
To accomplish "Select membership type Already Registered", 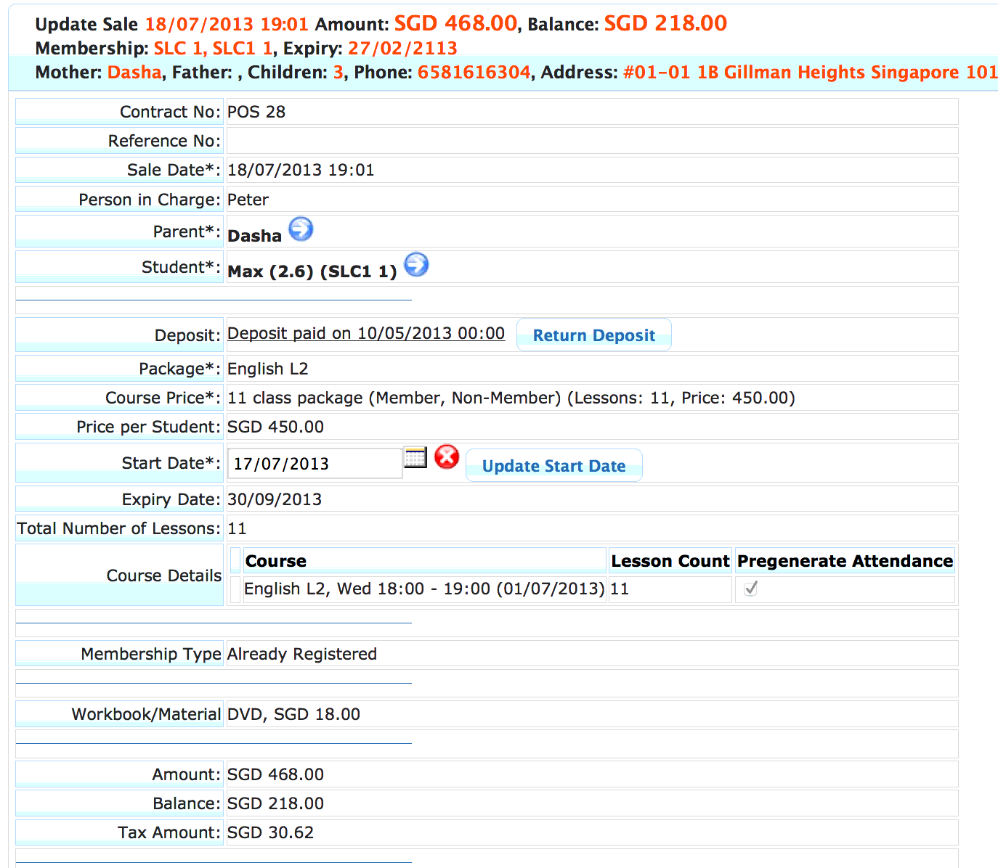I will 302,654.
